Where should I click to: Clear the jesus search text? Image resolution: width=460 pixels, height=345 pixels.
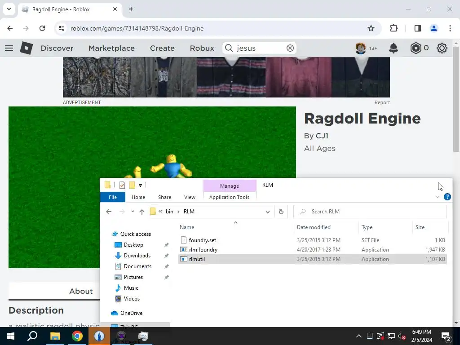pyautogui.click(x=290, y=48)
